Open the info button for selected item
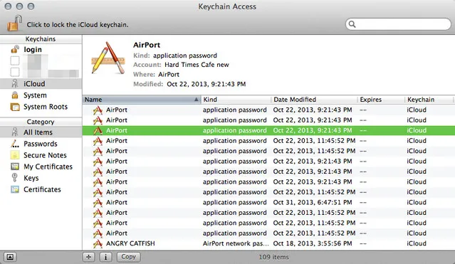This screenshot has width=455, height=264. click(x=105, y=257)
